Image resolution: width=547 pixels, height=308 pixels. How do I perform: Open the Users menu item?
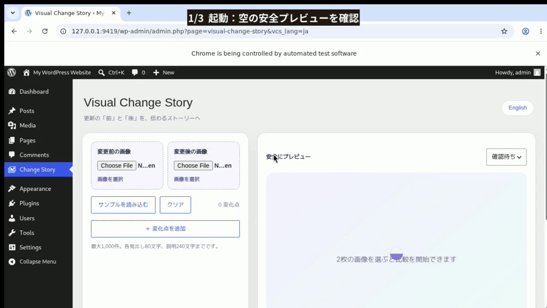click(38, 218)
